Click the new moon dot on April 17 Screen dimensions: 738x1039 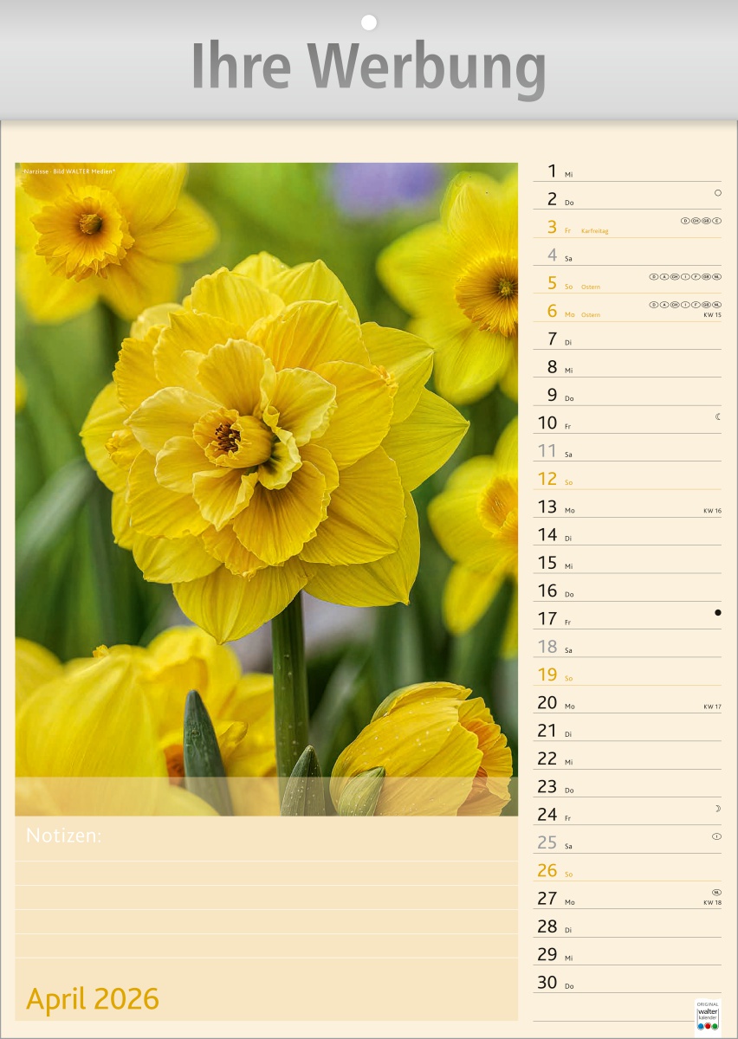point(717,612)
